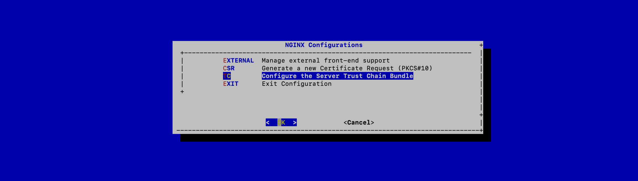Click the red E hotkey of EXIT
Viewport: 638px width, 181px height.
225,84
